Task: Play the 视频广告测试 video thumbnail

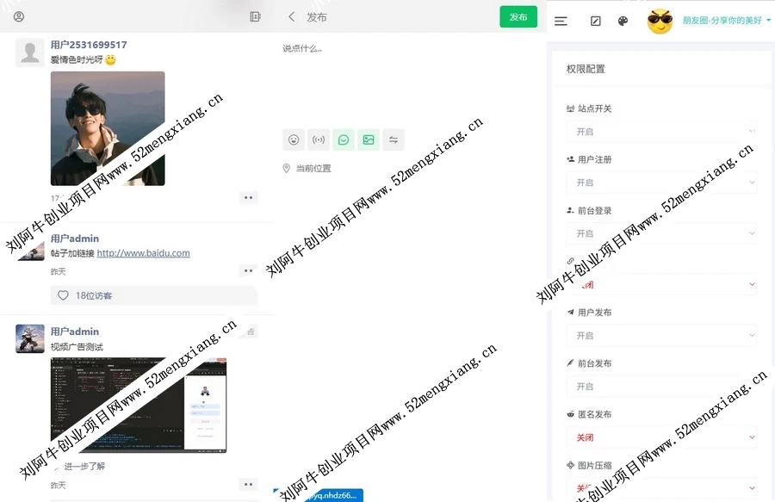Action: (139, 405)
